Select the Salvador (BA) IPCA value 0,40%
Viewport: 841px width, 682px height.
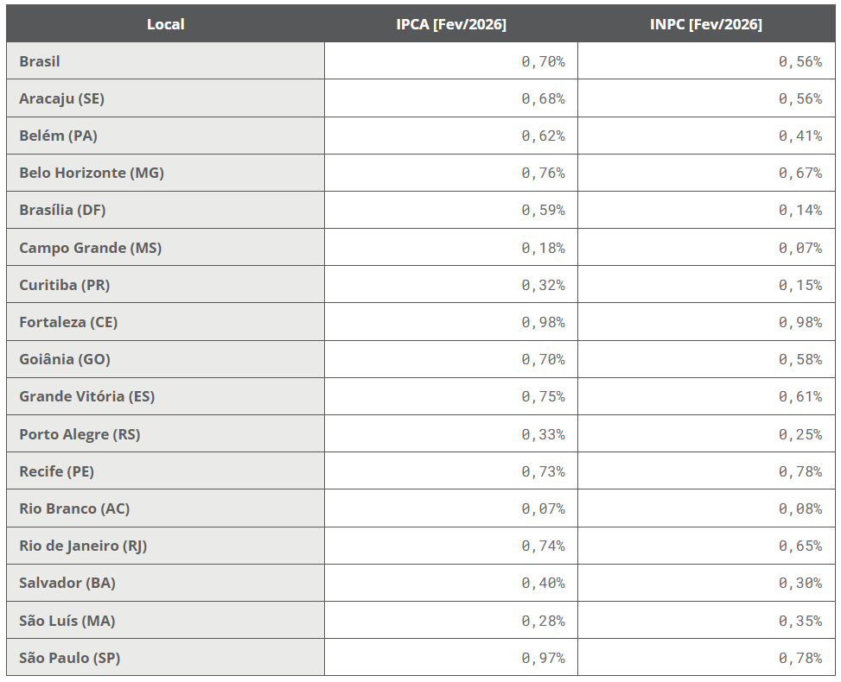[x=543, y=583]
